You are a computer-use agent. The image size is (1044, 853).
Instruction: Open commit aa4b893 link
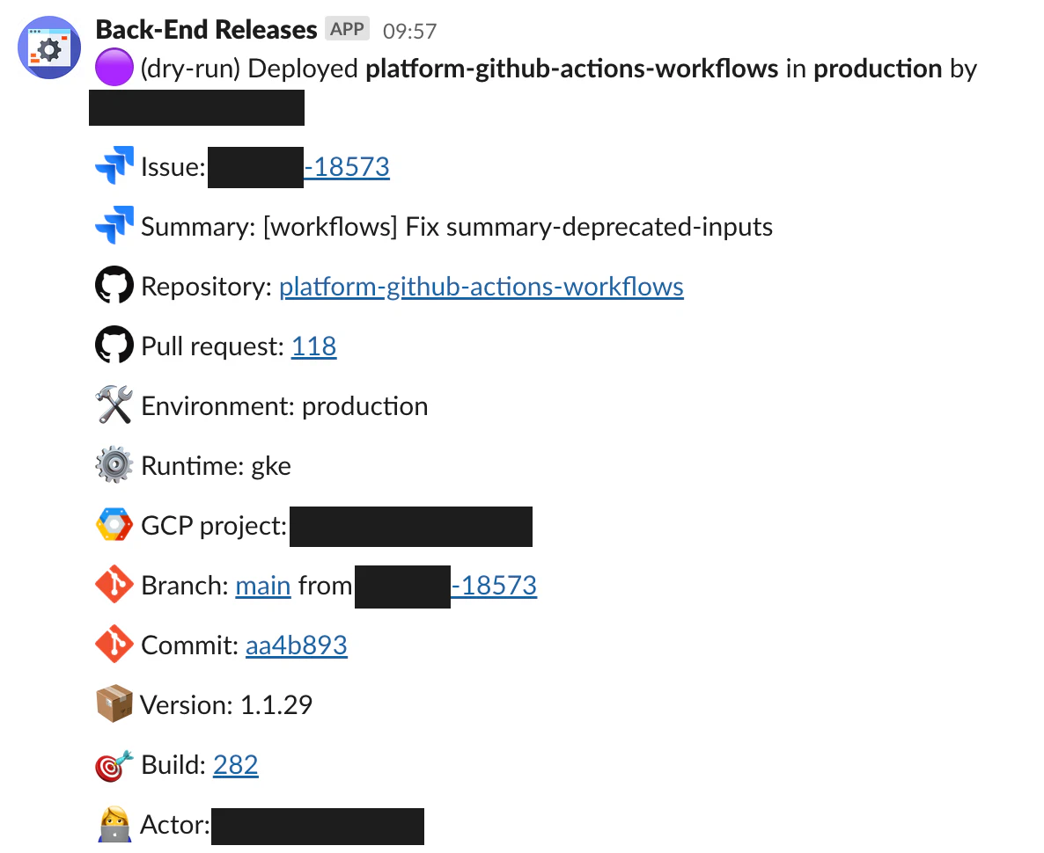pyautogui.click(x=296, y=645)
